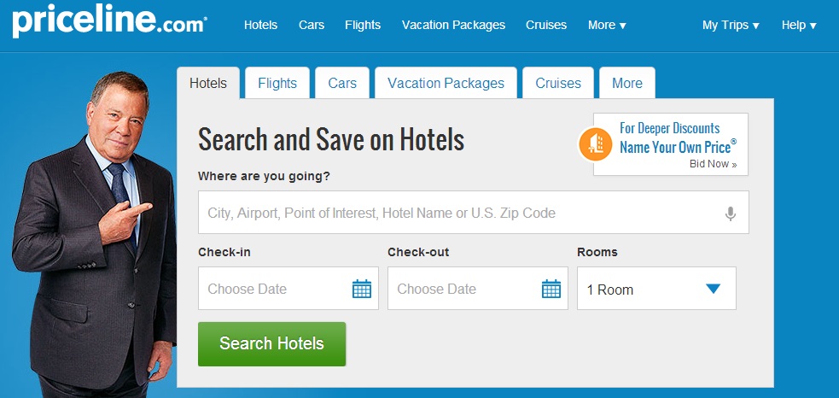Open the More menu in header
This screenshot has width=839, height=398.
click(607, 25)
